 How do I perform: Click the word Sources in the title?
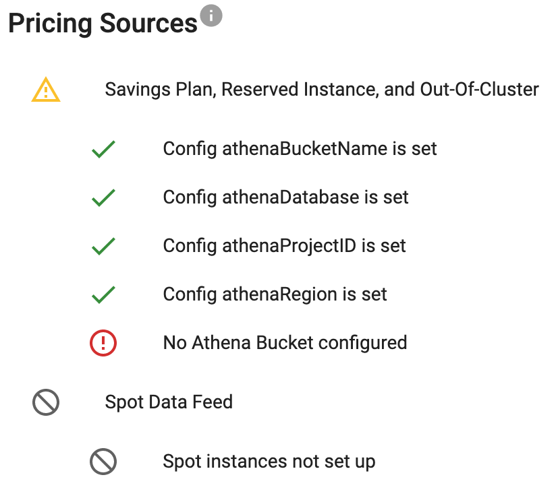(148, 24)
